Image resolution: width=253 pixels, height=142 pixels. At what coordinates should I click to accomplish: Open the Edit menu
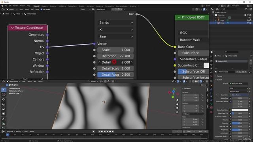pos(10,6)
